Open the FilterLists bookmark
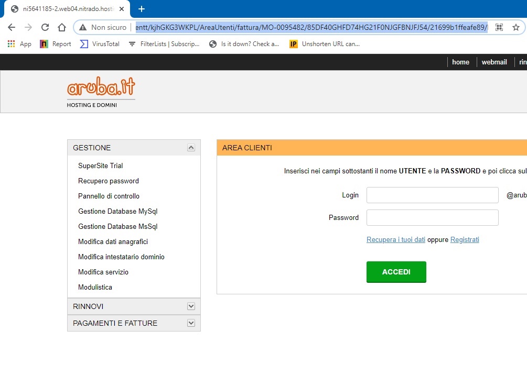Screen dimensions: 527x375 tap(164, 44)
